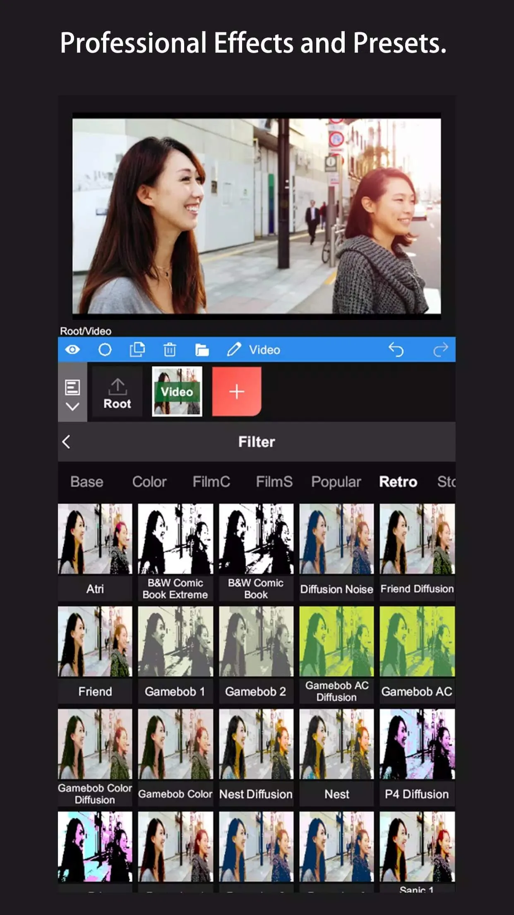Add a new layer with red plus button

pos(237,392)
